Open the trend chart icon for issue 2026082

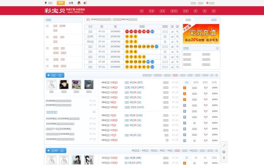click(x=172, y=47)
